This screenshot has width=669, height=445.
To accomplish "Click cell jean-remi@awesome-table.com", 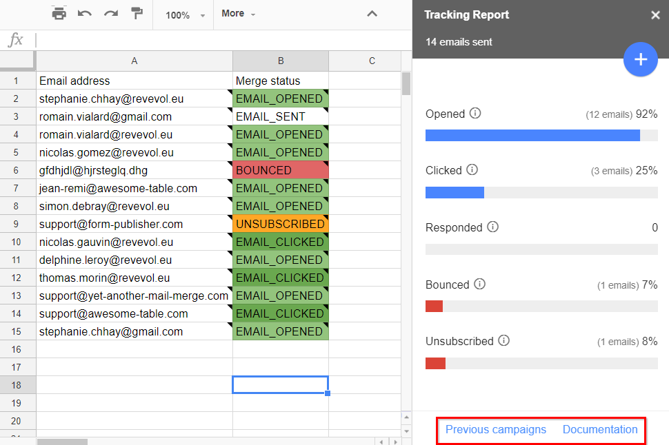I will tap(134, 188).
